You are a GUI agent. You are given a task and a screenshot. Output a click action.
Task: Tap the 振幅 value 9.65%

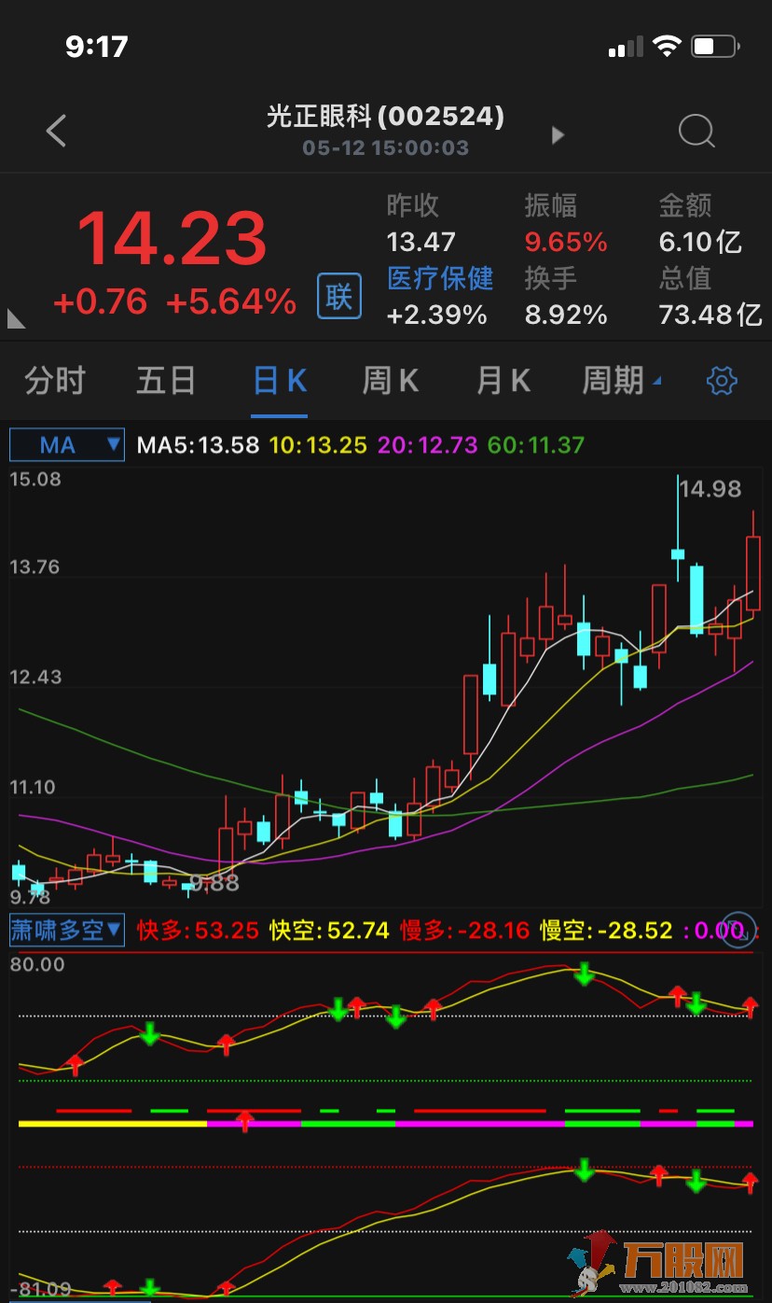point(566,243)
